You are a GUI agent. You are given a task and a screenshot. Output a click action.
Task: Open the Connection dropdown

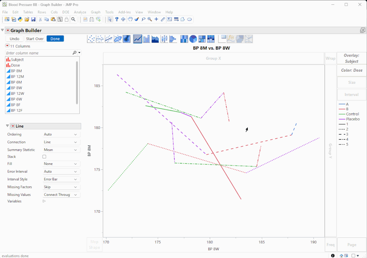click(x=61, y=142)
